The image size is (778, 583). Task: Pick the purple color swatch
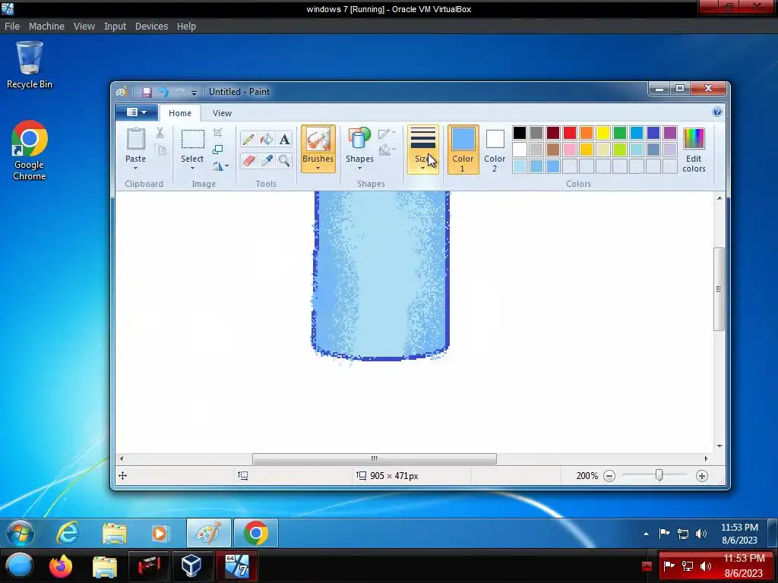coord(670,133)
